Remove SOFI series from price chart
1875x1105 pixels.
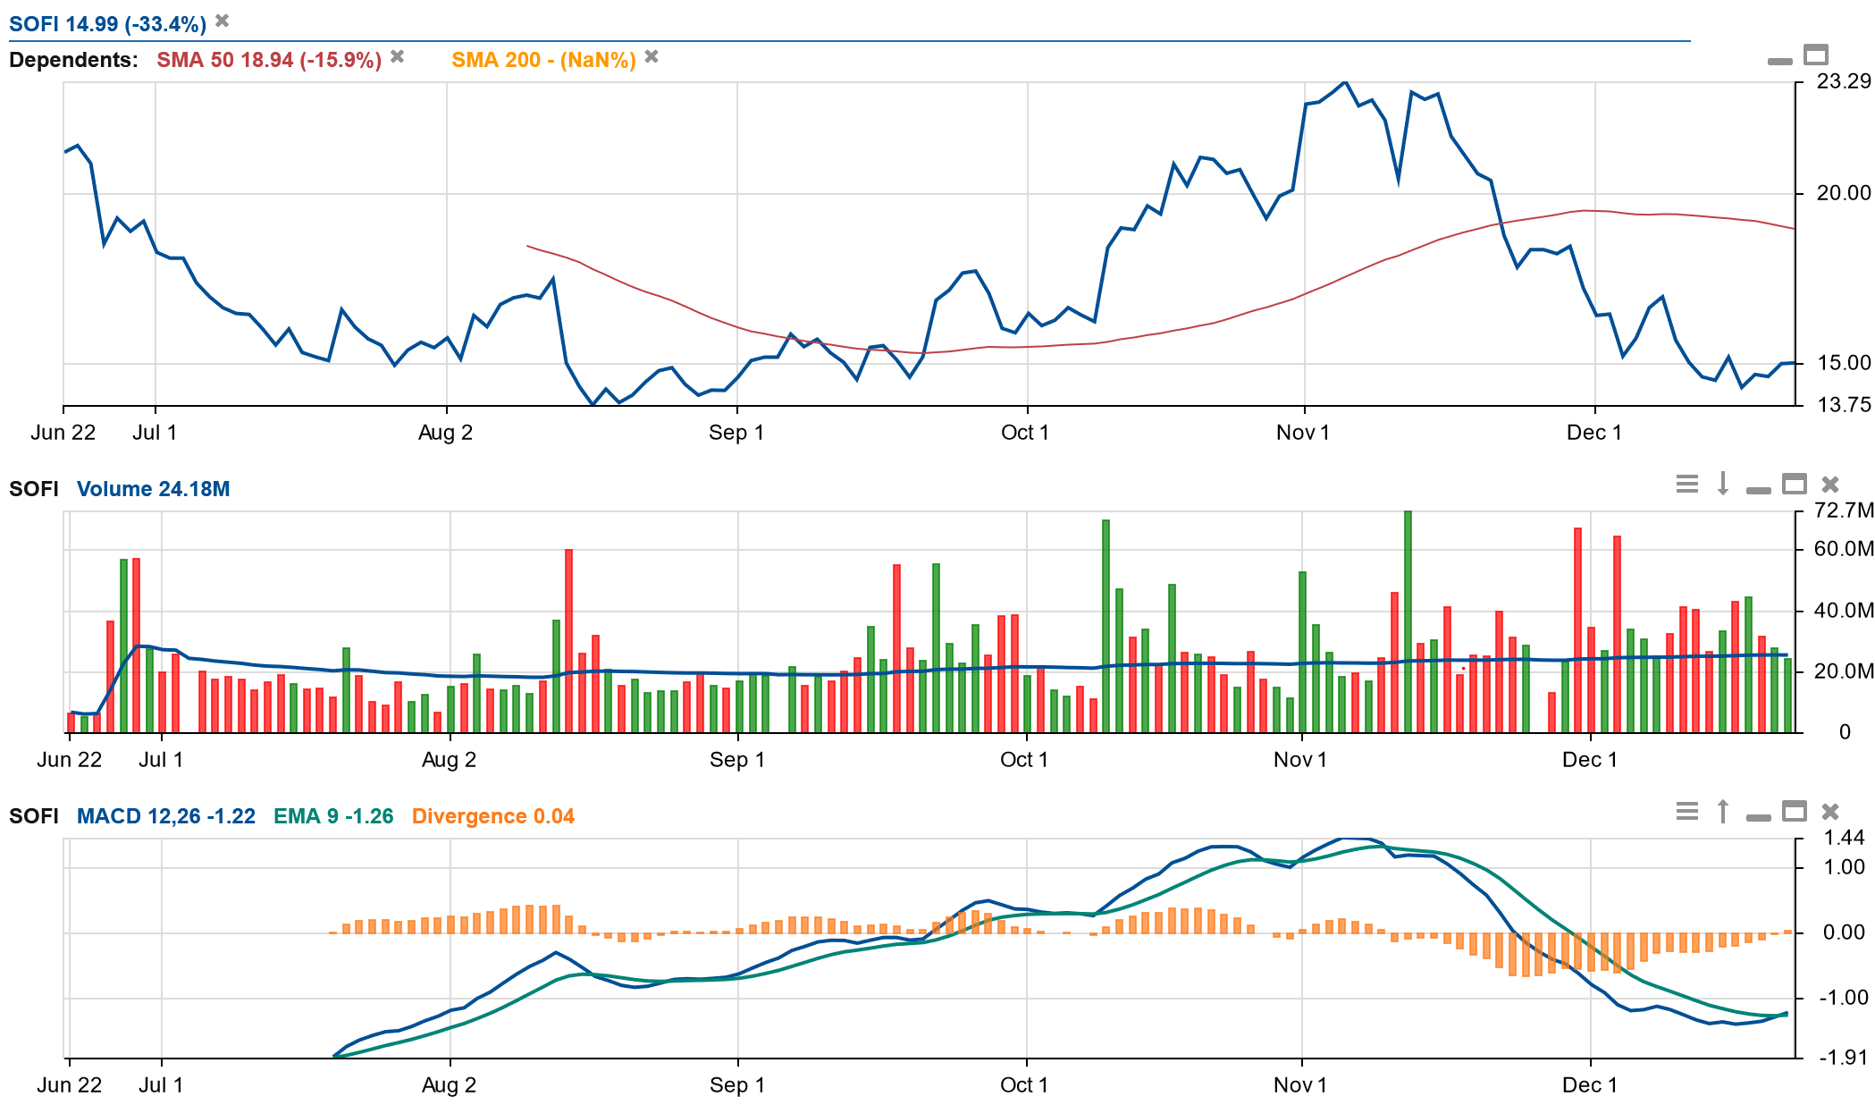click(223, 21)
